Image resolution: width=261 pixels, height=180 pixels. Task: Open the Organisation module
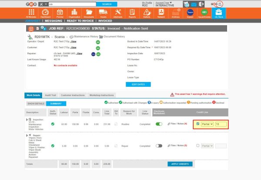(74, 13)
